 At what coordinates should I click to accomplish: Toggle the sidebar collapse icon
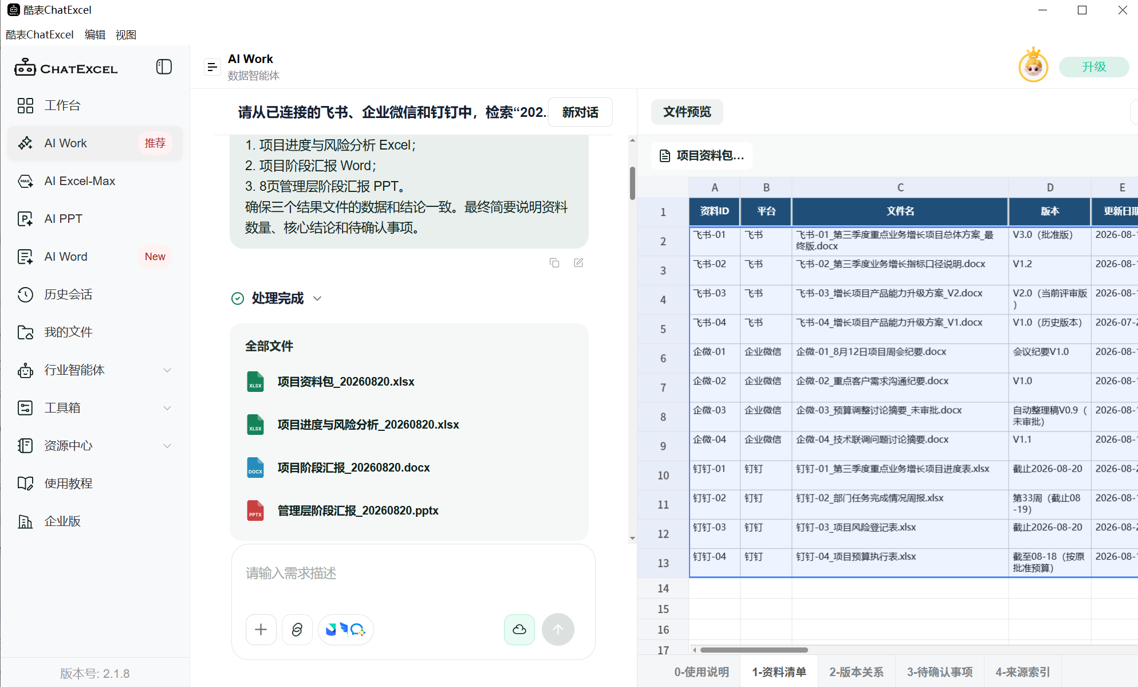point(164,67)
